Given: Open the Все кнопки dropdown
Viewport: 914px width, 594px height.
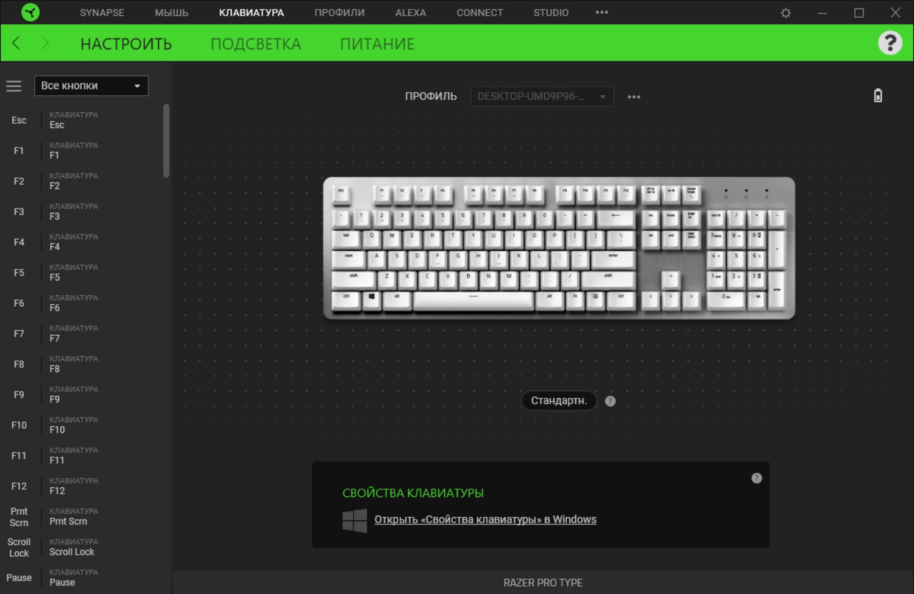Looking at the screenshot, I should pos(92,86).
